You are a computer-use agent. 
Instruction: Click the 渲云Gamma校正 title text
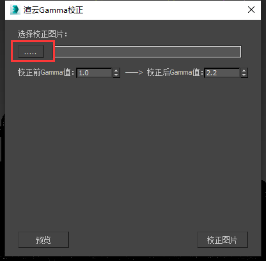tap(53, 10)
